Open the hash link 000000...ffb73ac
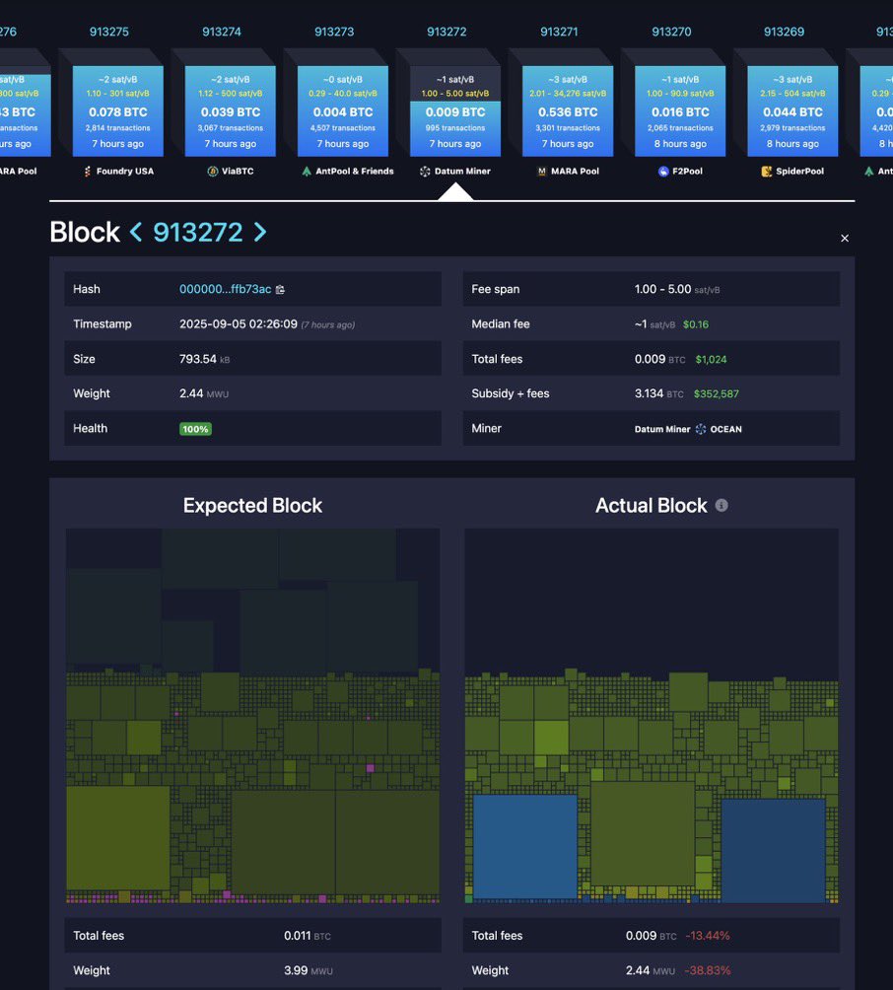The image size is (893, 990). (x=226, y=289)
